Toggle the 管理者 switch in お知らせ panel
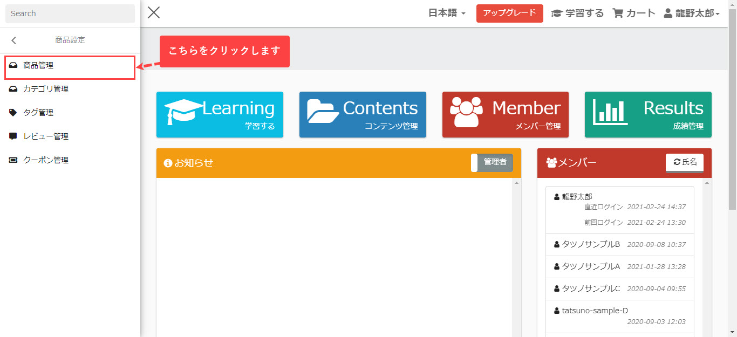The image size is (737, 337). click(492, 162)
